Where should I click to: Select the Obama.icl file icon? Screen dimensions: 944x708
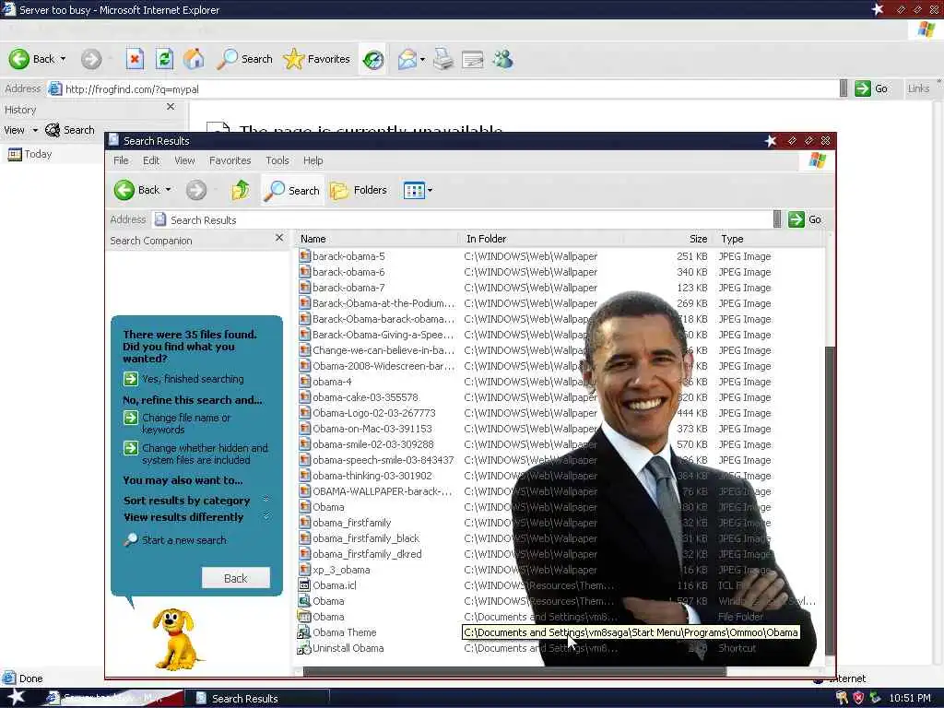click(304, 585)
